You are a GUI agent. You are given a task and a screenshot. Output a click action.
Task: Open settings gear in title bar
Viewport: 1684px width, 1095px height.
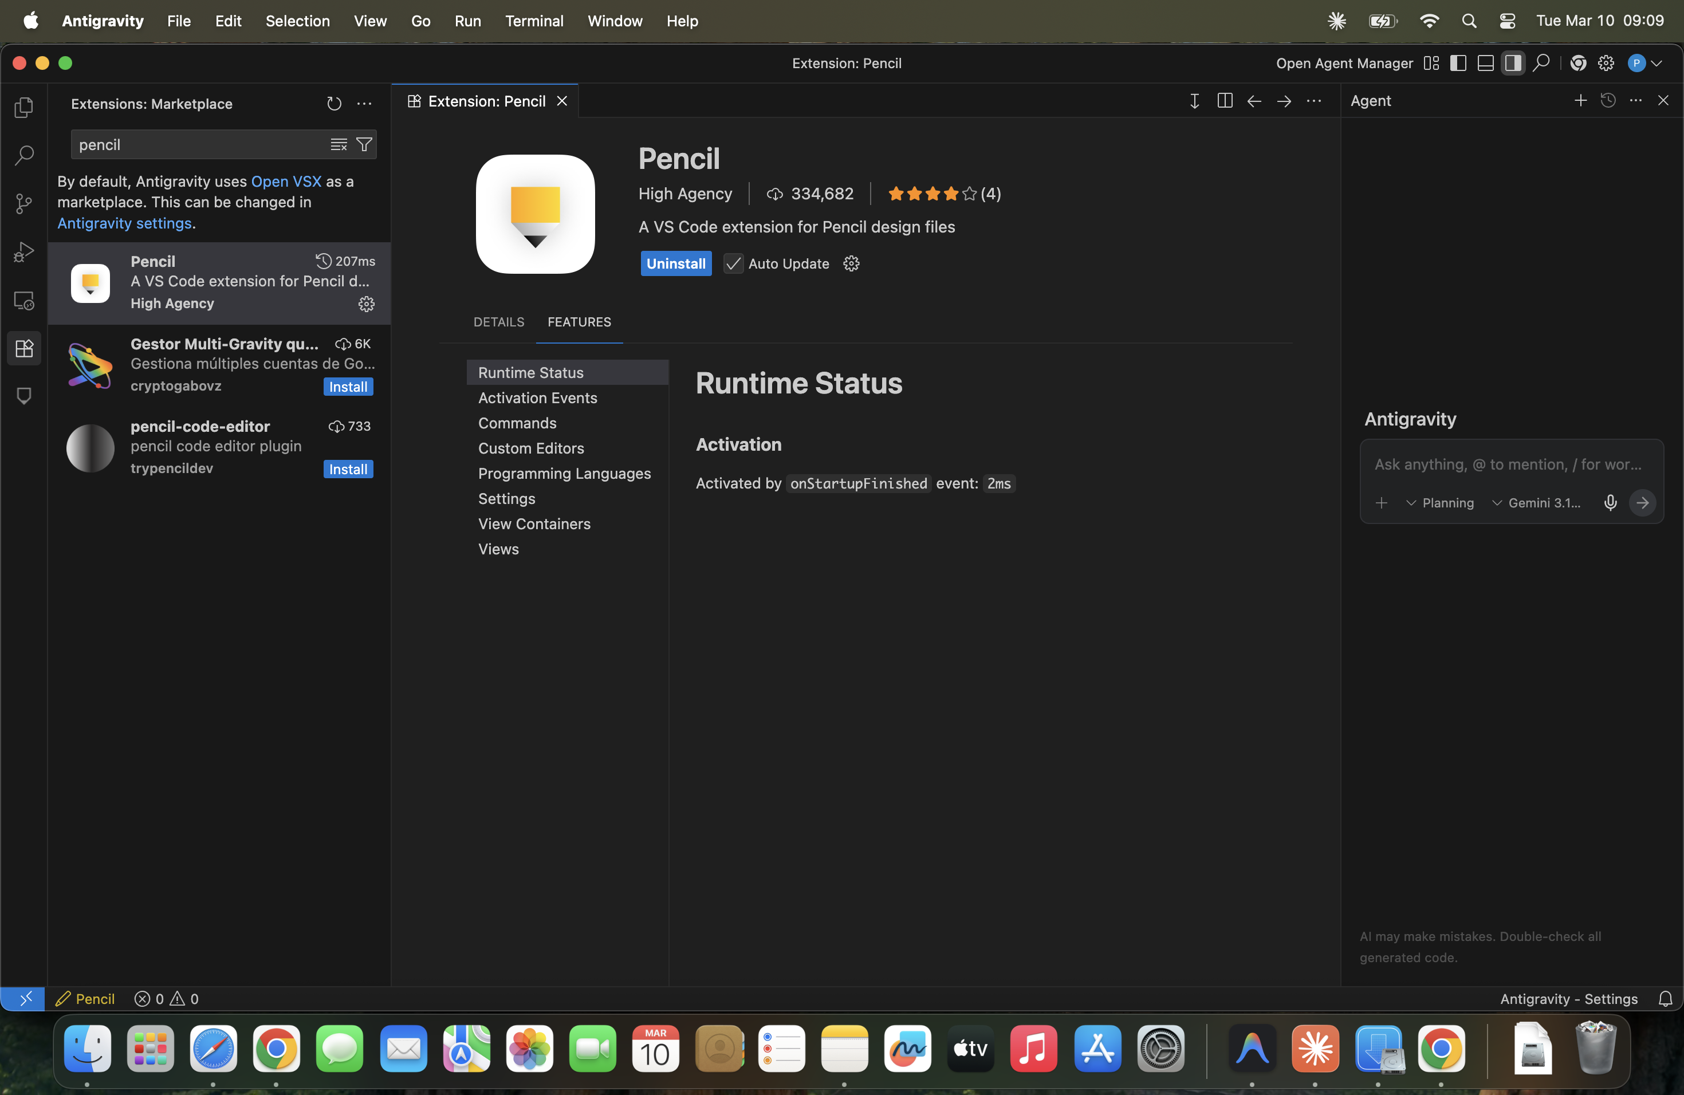1606,63
